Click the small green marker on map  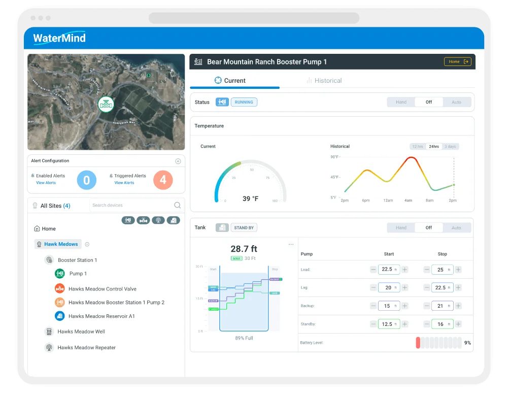tap(148, 75)
